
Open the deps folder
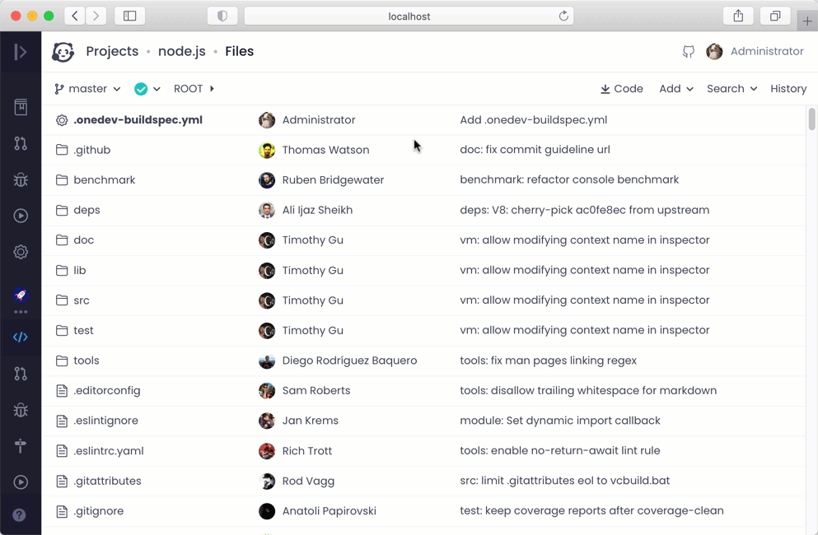click(86, 210)
